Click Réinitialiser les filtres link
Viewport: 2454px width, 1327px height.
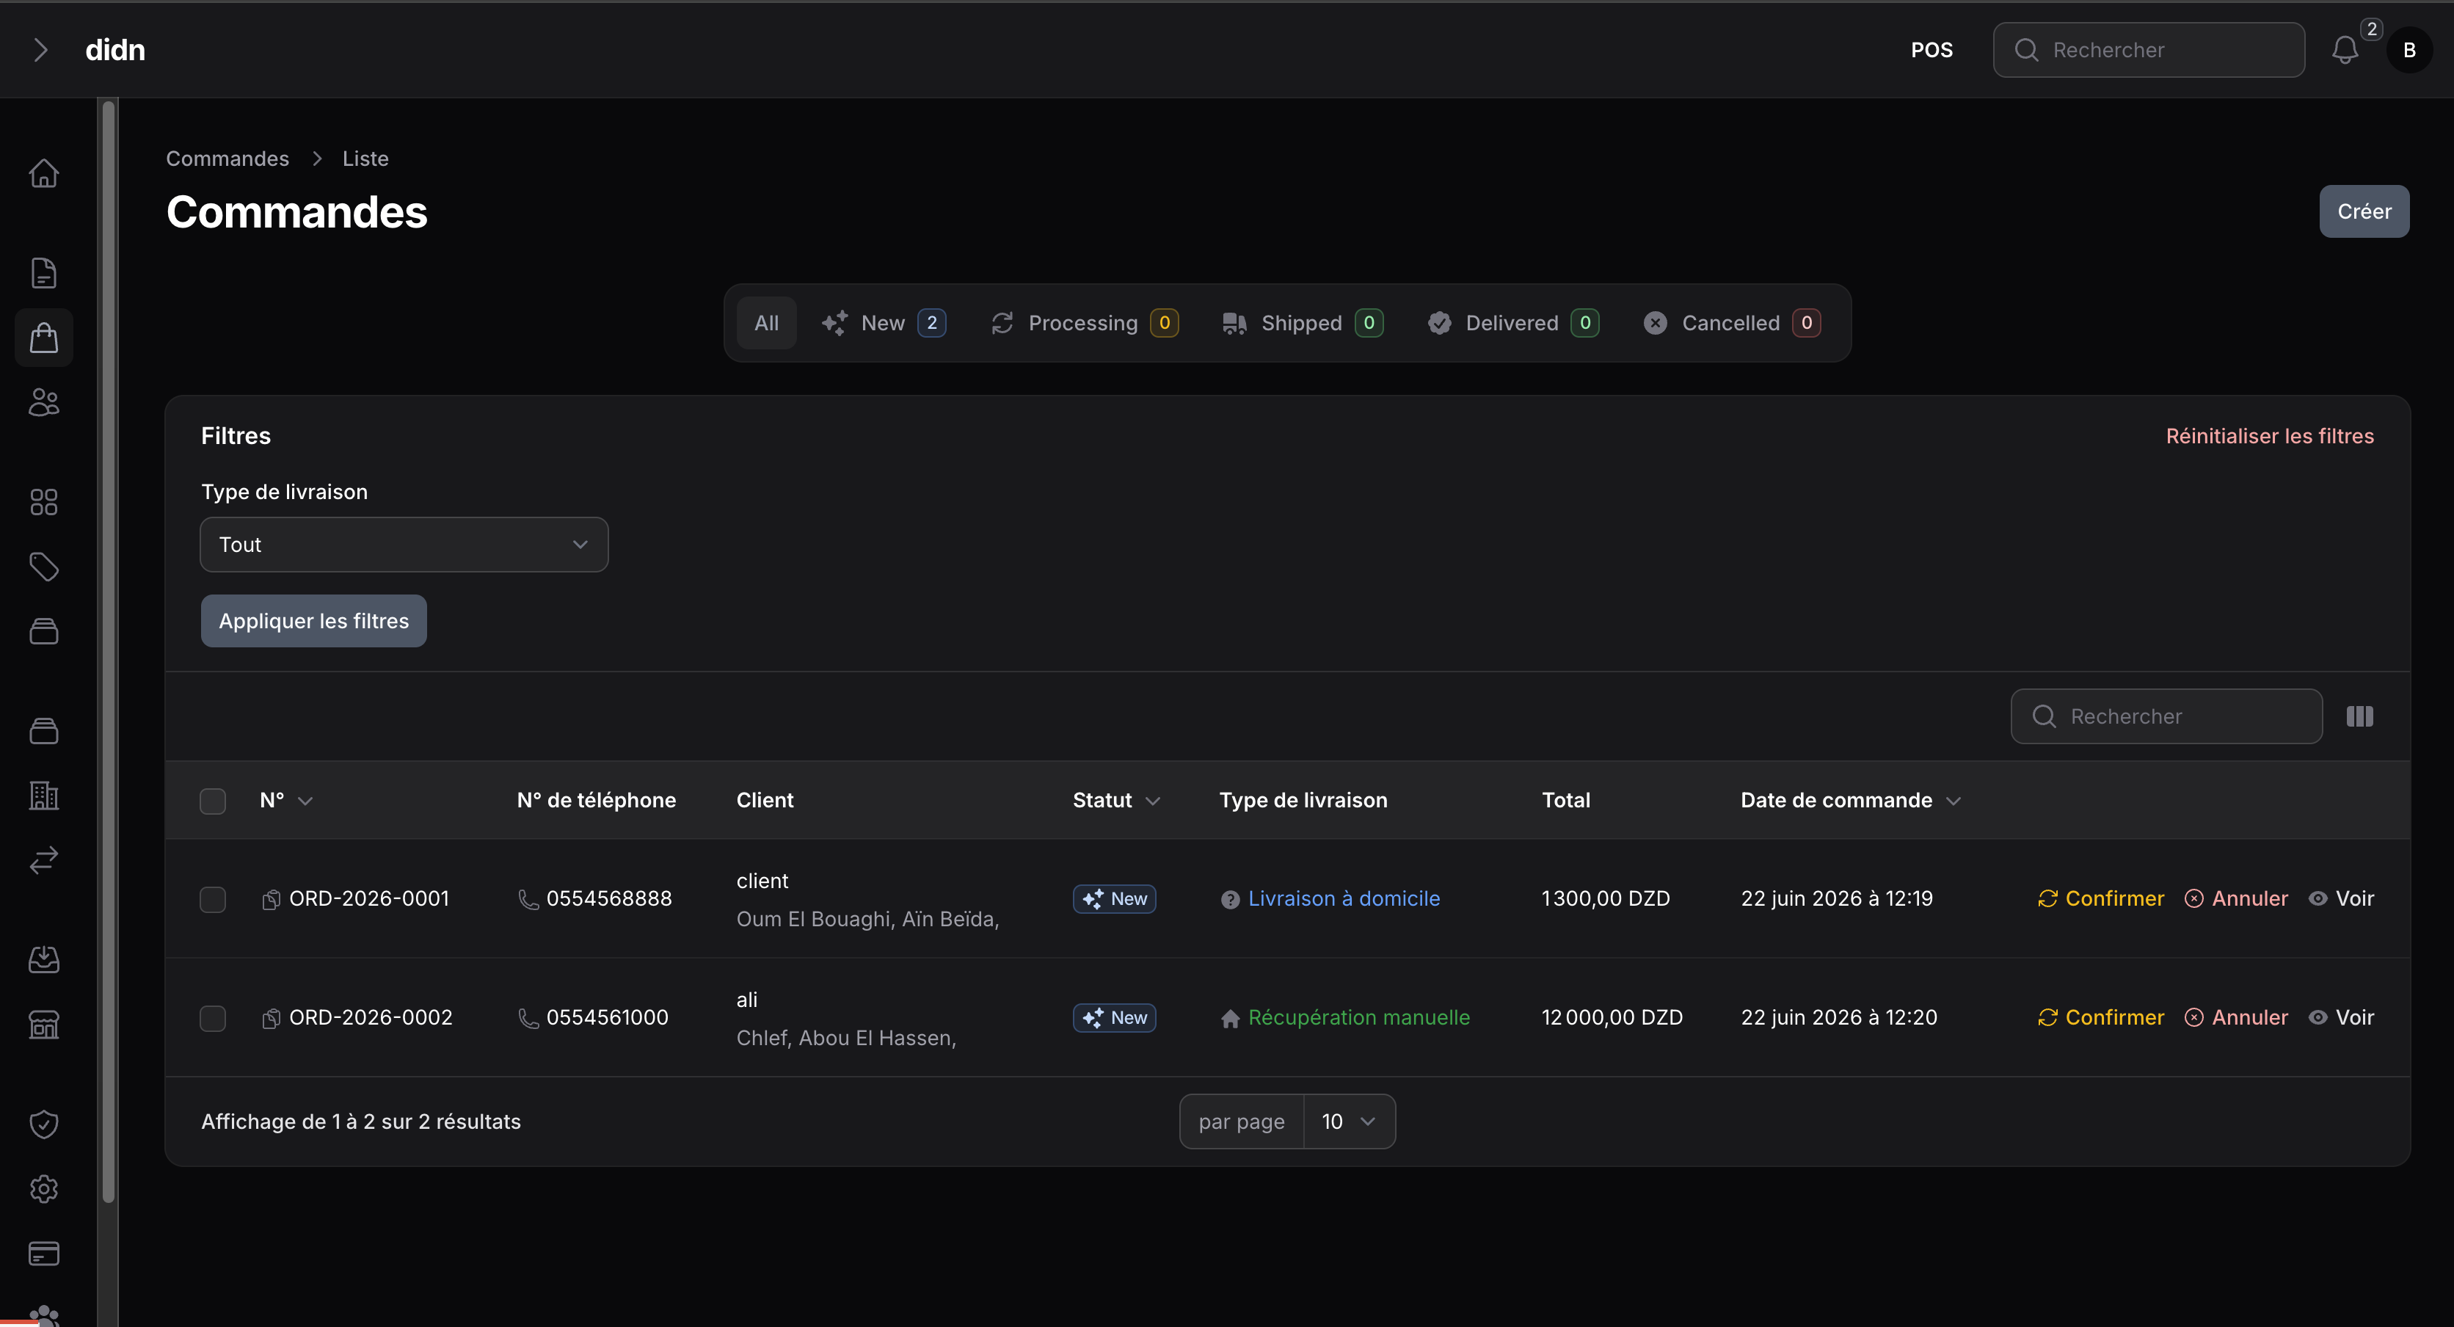[x=2269, y=436]
